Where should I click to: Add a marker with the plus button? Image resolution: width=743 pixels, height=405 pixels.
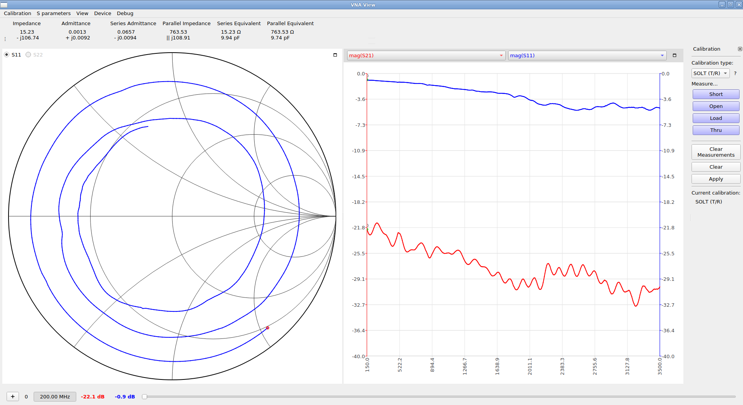13,396
